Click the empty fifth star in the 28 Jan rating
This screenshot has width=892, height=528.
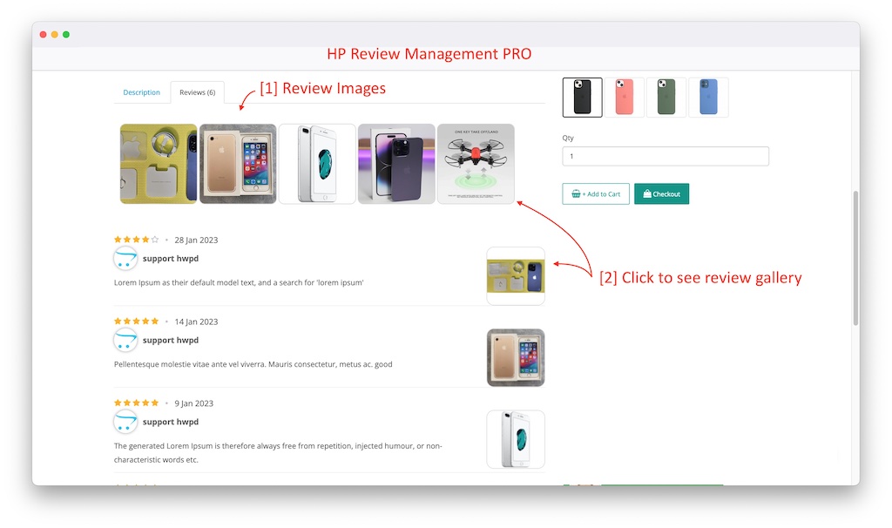click(152, 237)
